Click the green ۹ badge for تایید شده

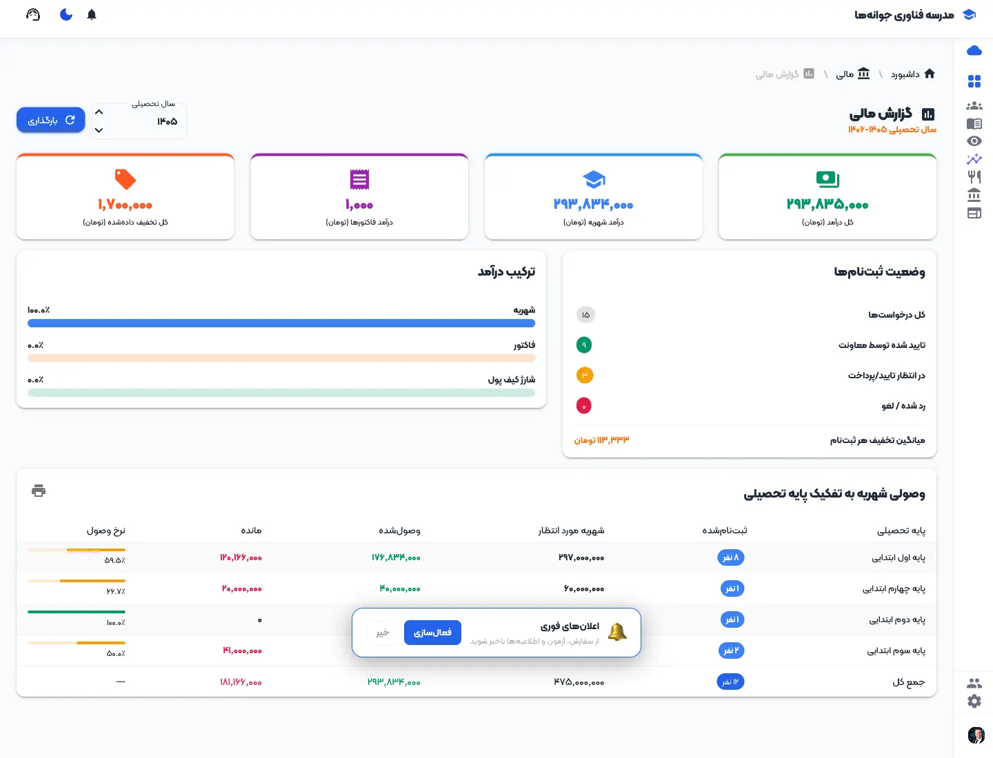[x=584, y=345]
